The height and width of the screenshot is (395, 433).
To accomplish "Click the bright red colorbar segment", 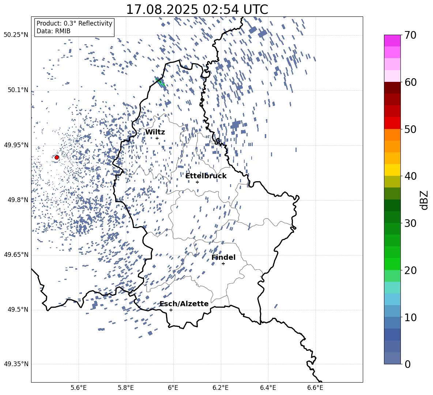I will pyautogui.click(x=392, y=123).
